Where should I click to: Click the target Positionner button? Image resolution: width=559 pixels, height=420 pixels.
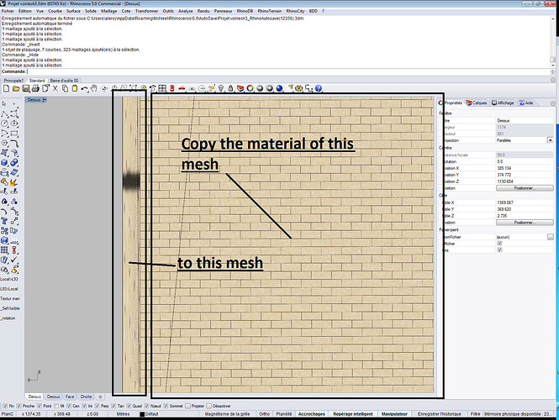coord(525,223)
